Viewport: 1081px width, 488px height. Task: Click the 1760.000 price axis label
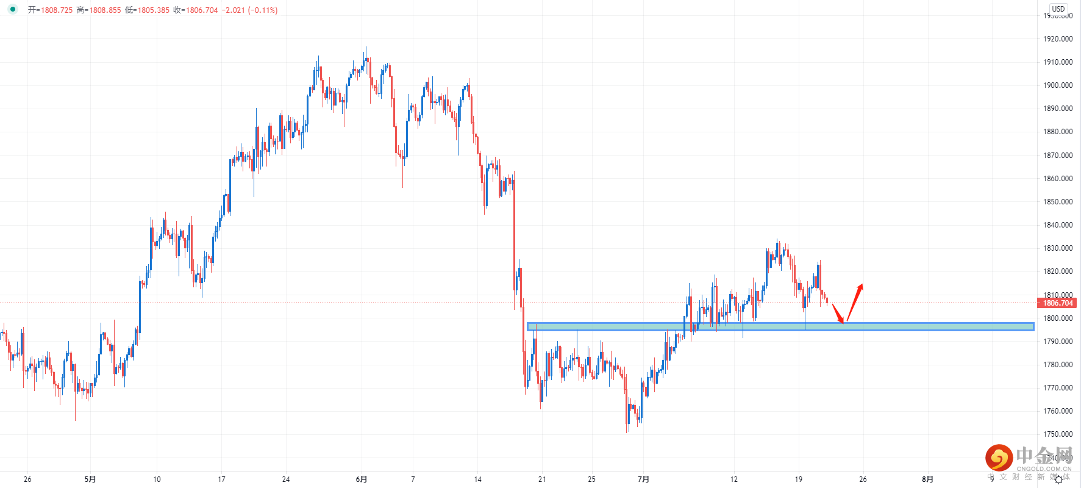pos(1058,411)
